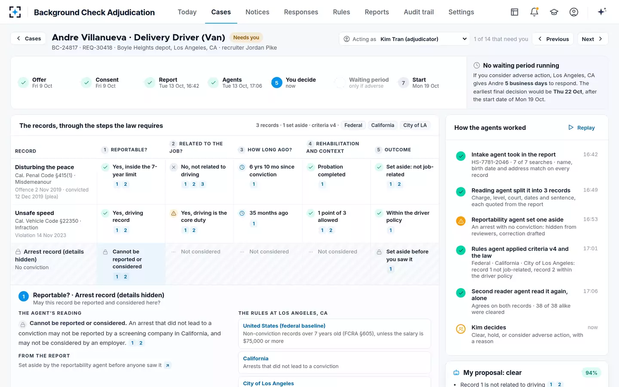619x387 pixels.
Task: Click the 94% confidence badge
Action: tap(591, 373)
